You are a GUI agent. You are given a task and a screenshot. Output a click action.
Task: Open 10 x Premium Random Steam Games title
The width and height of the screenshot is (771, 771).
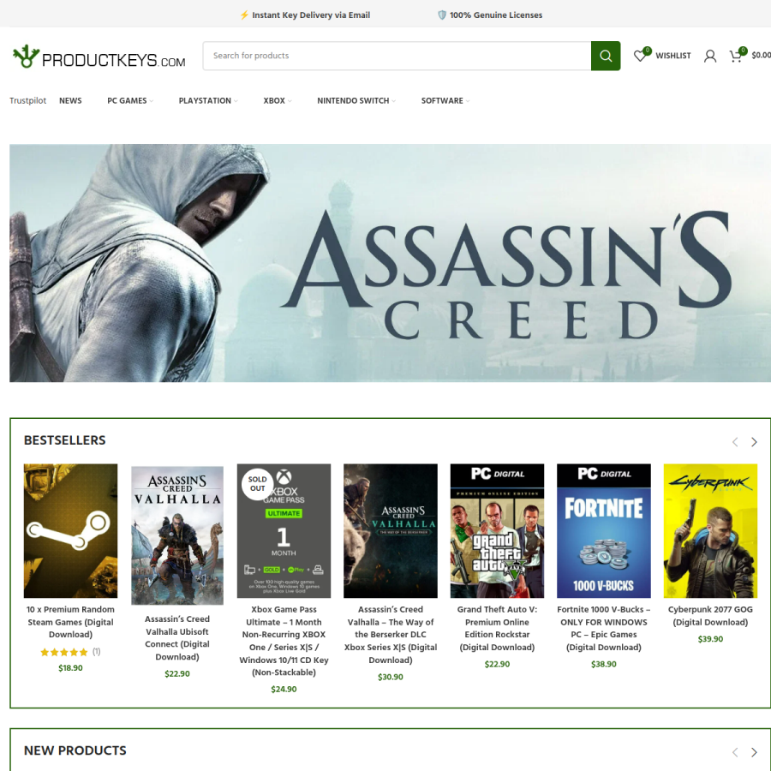click(x=70, y=622)
